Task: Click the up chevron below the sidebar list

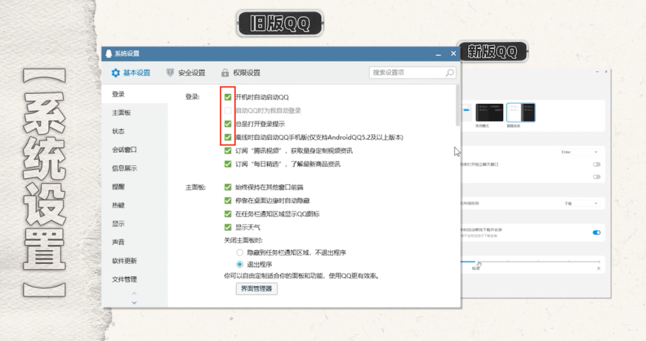Action: coord(134,293)
